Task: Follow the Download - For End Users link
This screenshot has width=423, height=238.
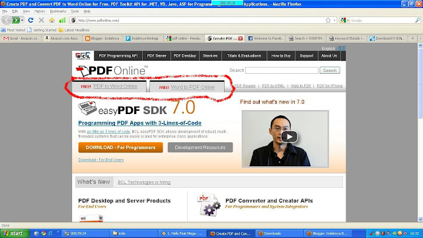Action: pyautogui.click(x=101, y=160)
